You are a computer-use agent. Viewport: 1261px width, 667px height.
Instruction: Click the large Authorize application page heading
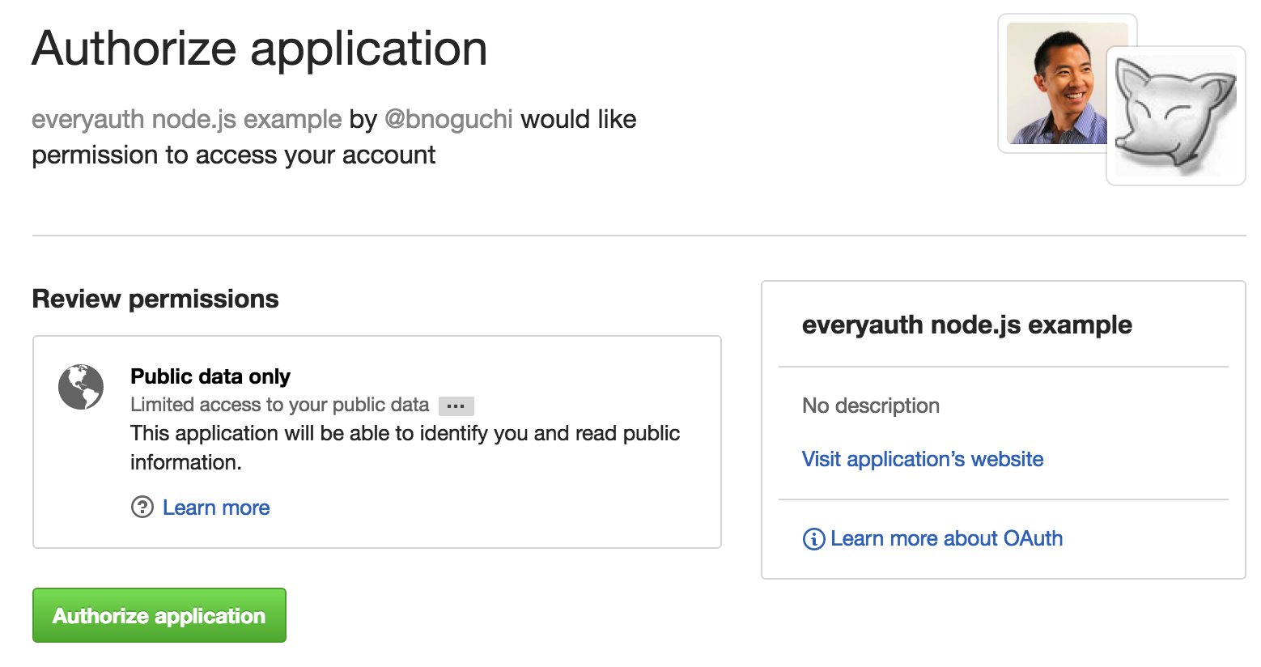click(x=260, y=49)
